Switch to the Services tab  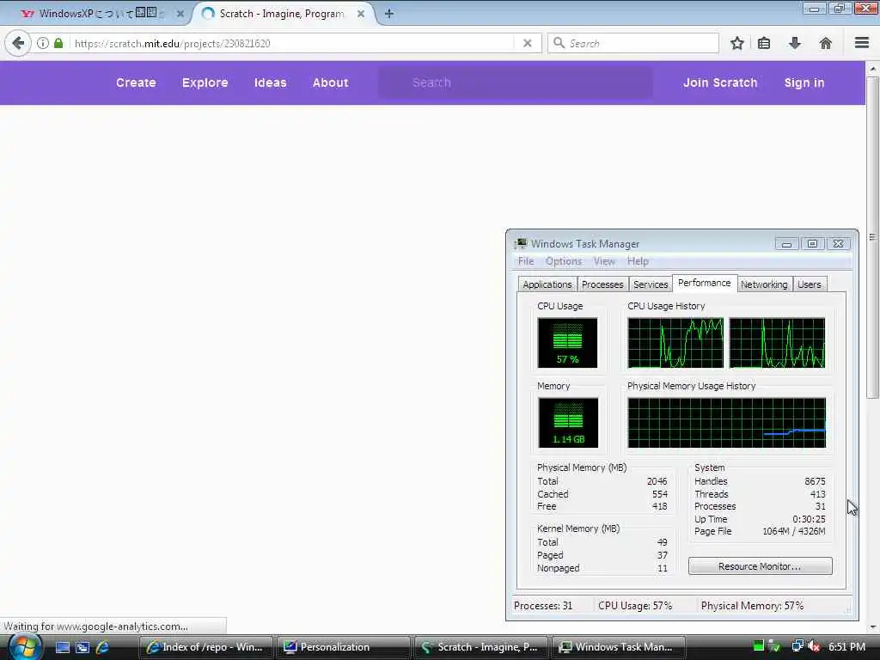651,284
